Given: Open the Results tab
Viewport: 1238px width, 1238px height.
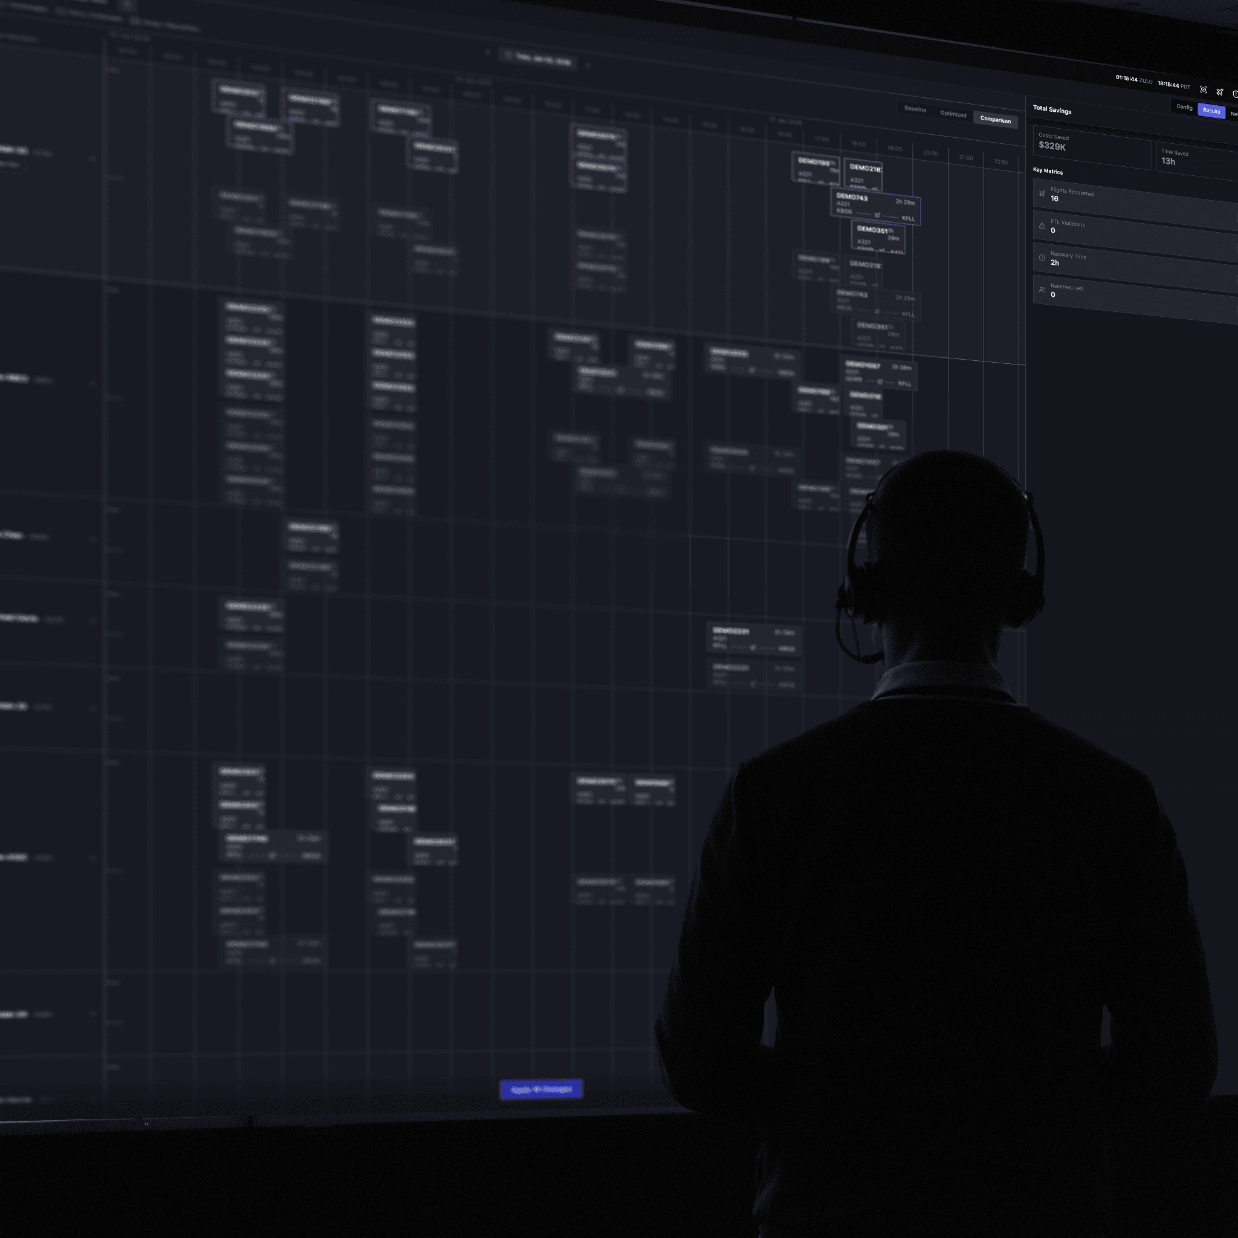Looking at the screenshot, I should point(1211,111).
